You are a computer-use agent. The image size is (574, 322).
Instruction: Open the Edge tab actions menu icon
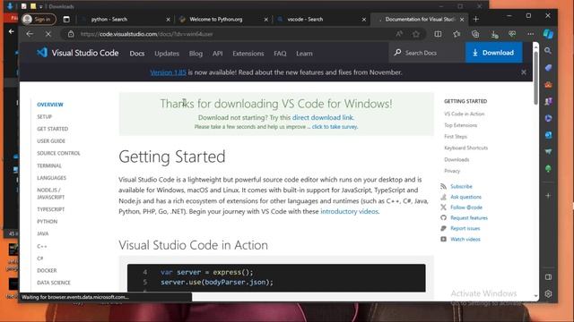click(66, 19)
